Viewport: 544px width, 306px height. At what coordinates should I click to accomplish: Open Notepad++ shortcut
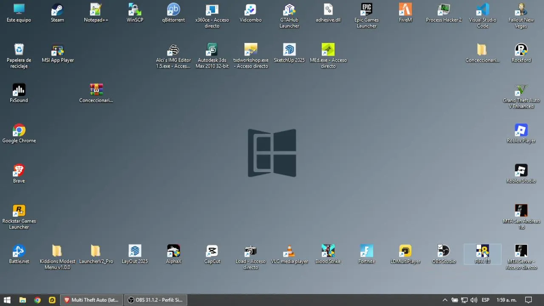tap(96, 13)
